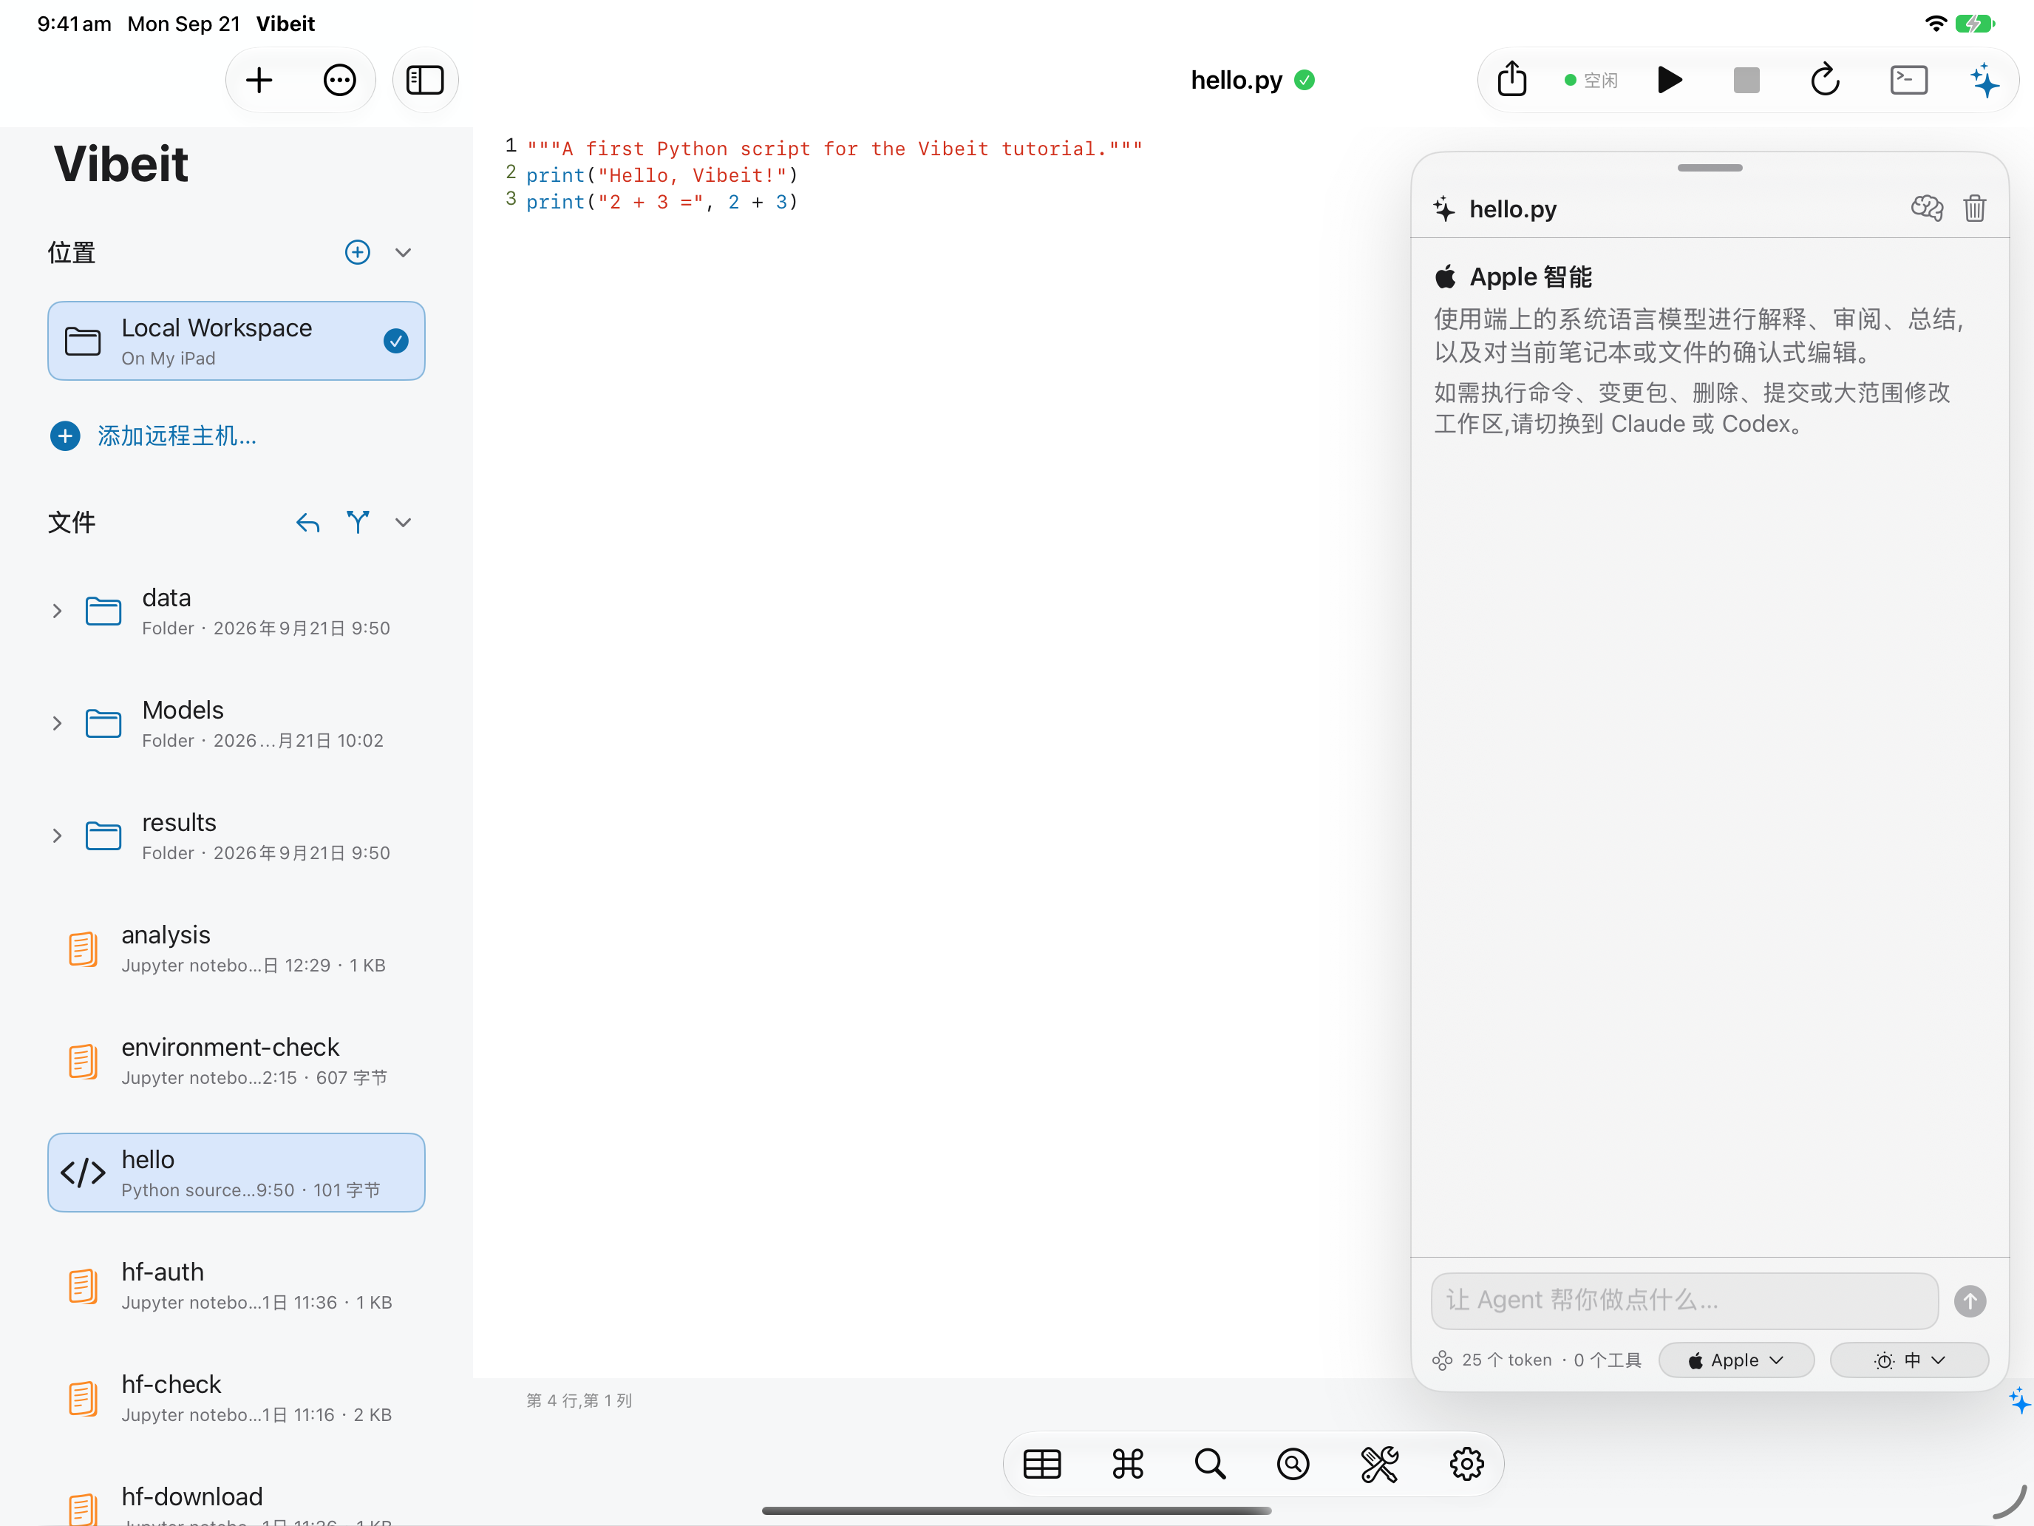Open the environment-check notebook

point(237,1059)
